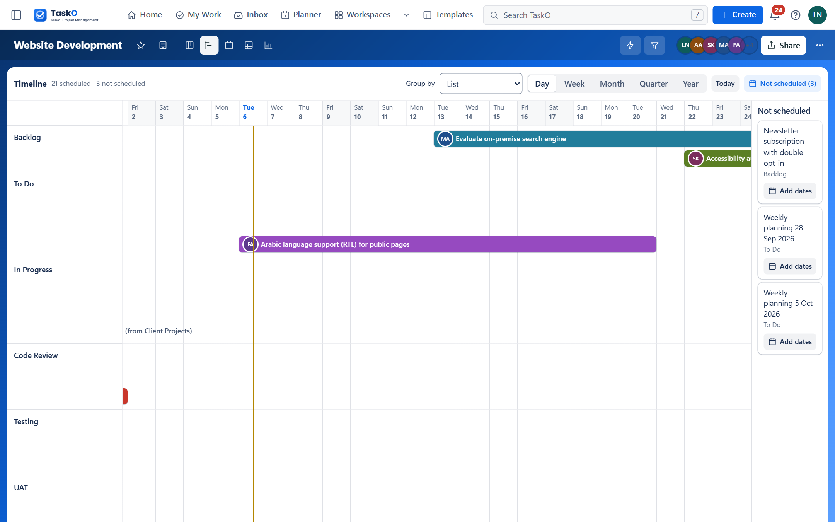Select the Month zoom option
835x522 pixels.
[612, 84]
